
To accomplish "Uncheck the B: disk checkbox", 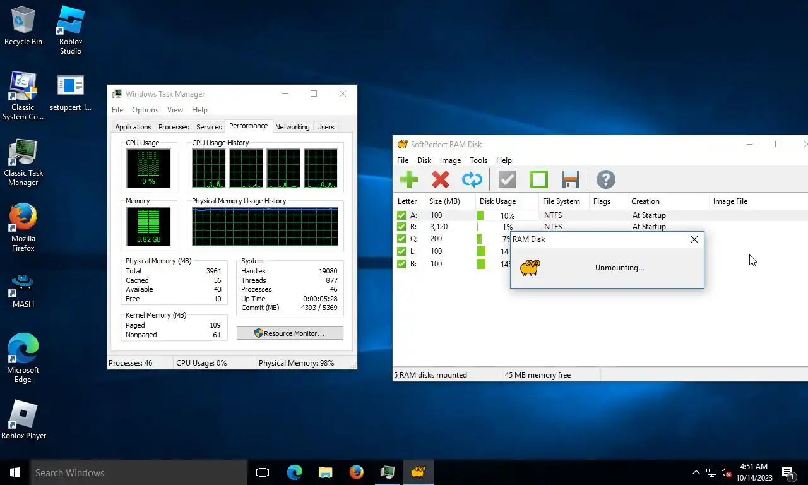I will point(401,264).
